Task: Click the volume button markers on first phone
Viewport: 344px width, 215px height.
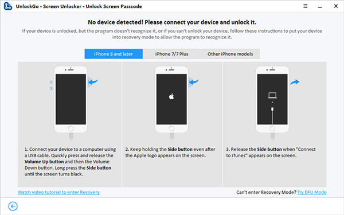Action: click(x=51, y=85)
